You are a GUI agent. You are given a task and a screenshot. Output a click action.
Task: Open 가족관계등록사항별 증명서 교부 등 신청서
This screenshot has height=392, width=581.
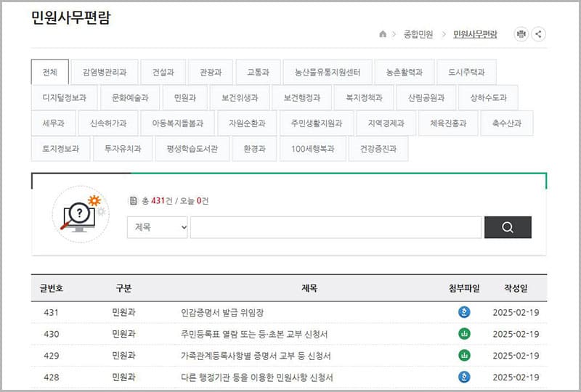click(256, 356)
